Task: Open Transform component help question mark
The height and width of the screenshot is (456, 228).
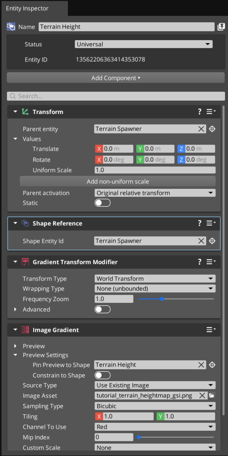Action: tap(199, 112)
